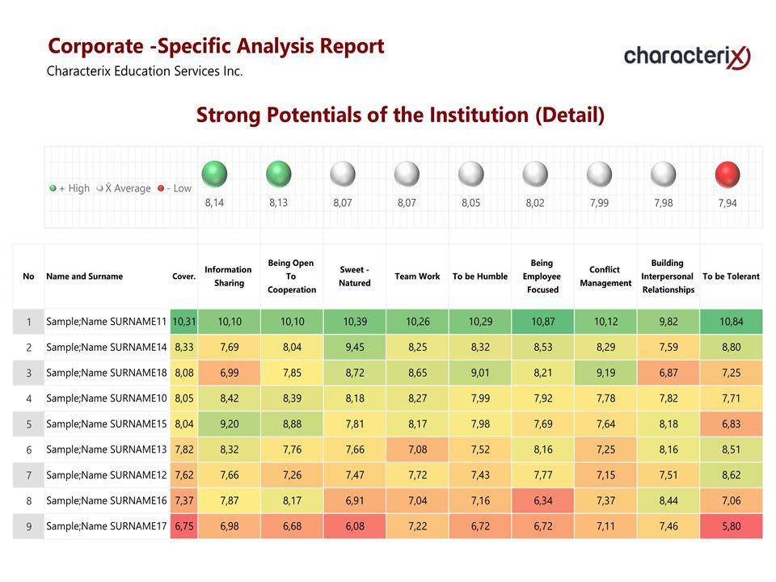Click the row number 5 cell
Screen dimensions: 776x582
[x=29, y=424]
